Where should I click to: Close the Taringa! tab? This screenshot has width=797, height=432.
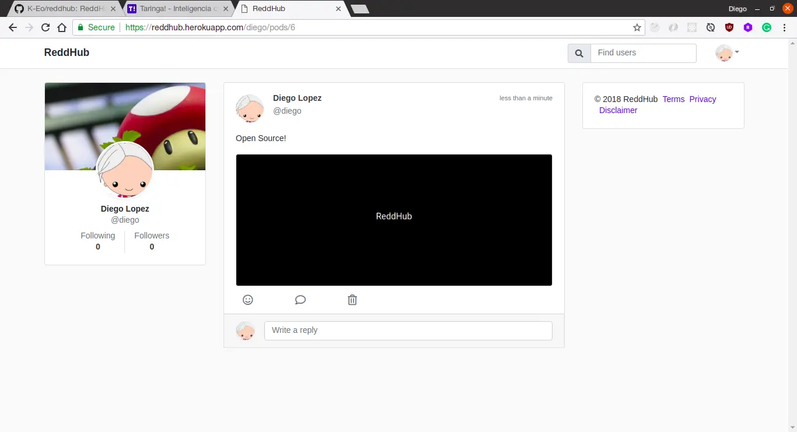pyautogui.click(x=225, y=9)
